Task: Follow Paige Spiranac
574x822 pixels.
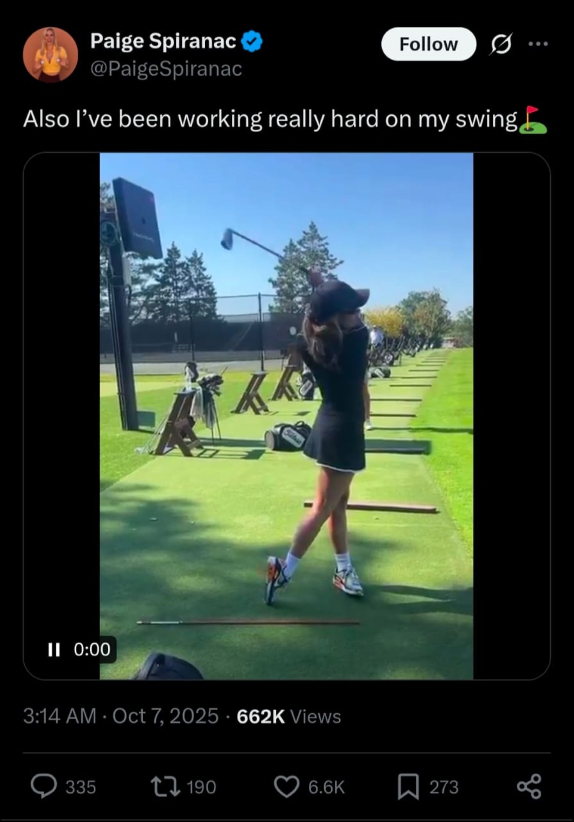Action: 428,44
